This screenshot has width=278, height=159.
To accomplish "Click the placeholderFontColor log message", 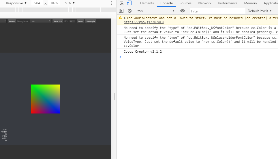I will pyautogui.click(x=197, y=42).
